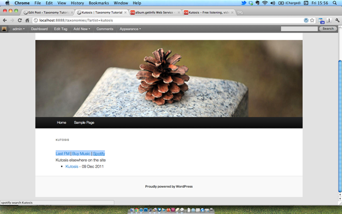Click Edit Tag in the admin bar
This screenshot has height=214, width=342.
point(60,29)
